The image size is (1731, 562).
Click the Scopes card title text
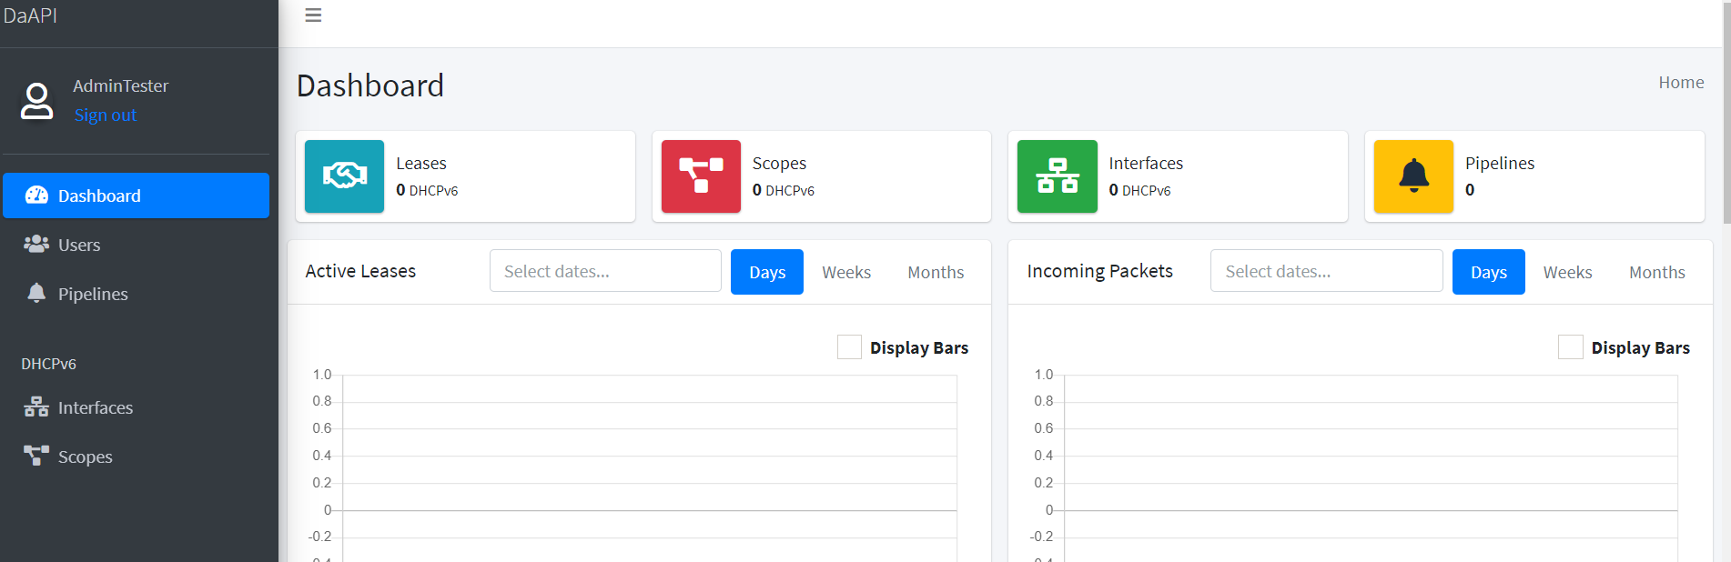click(779, 164)
